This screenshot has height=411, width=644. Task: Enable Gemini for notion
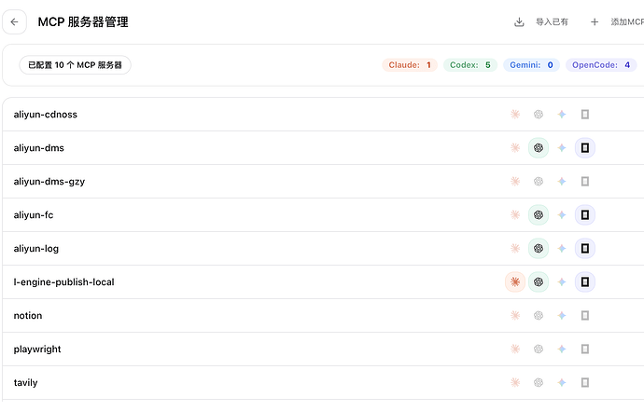(562, 315)
